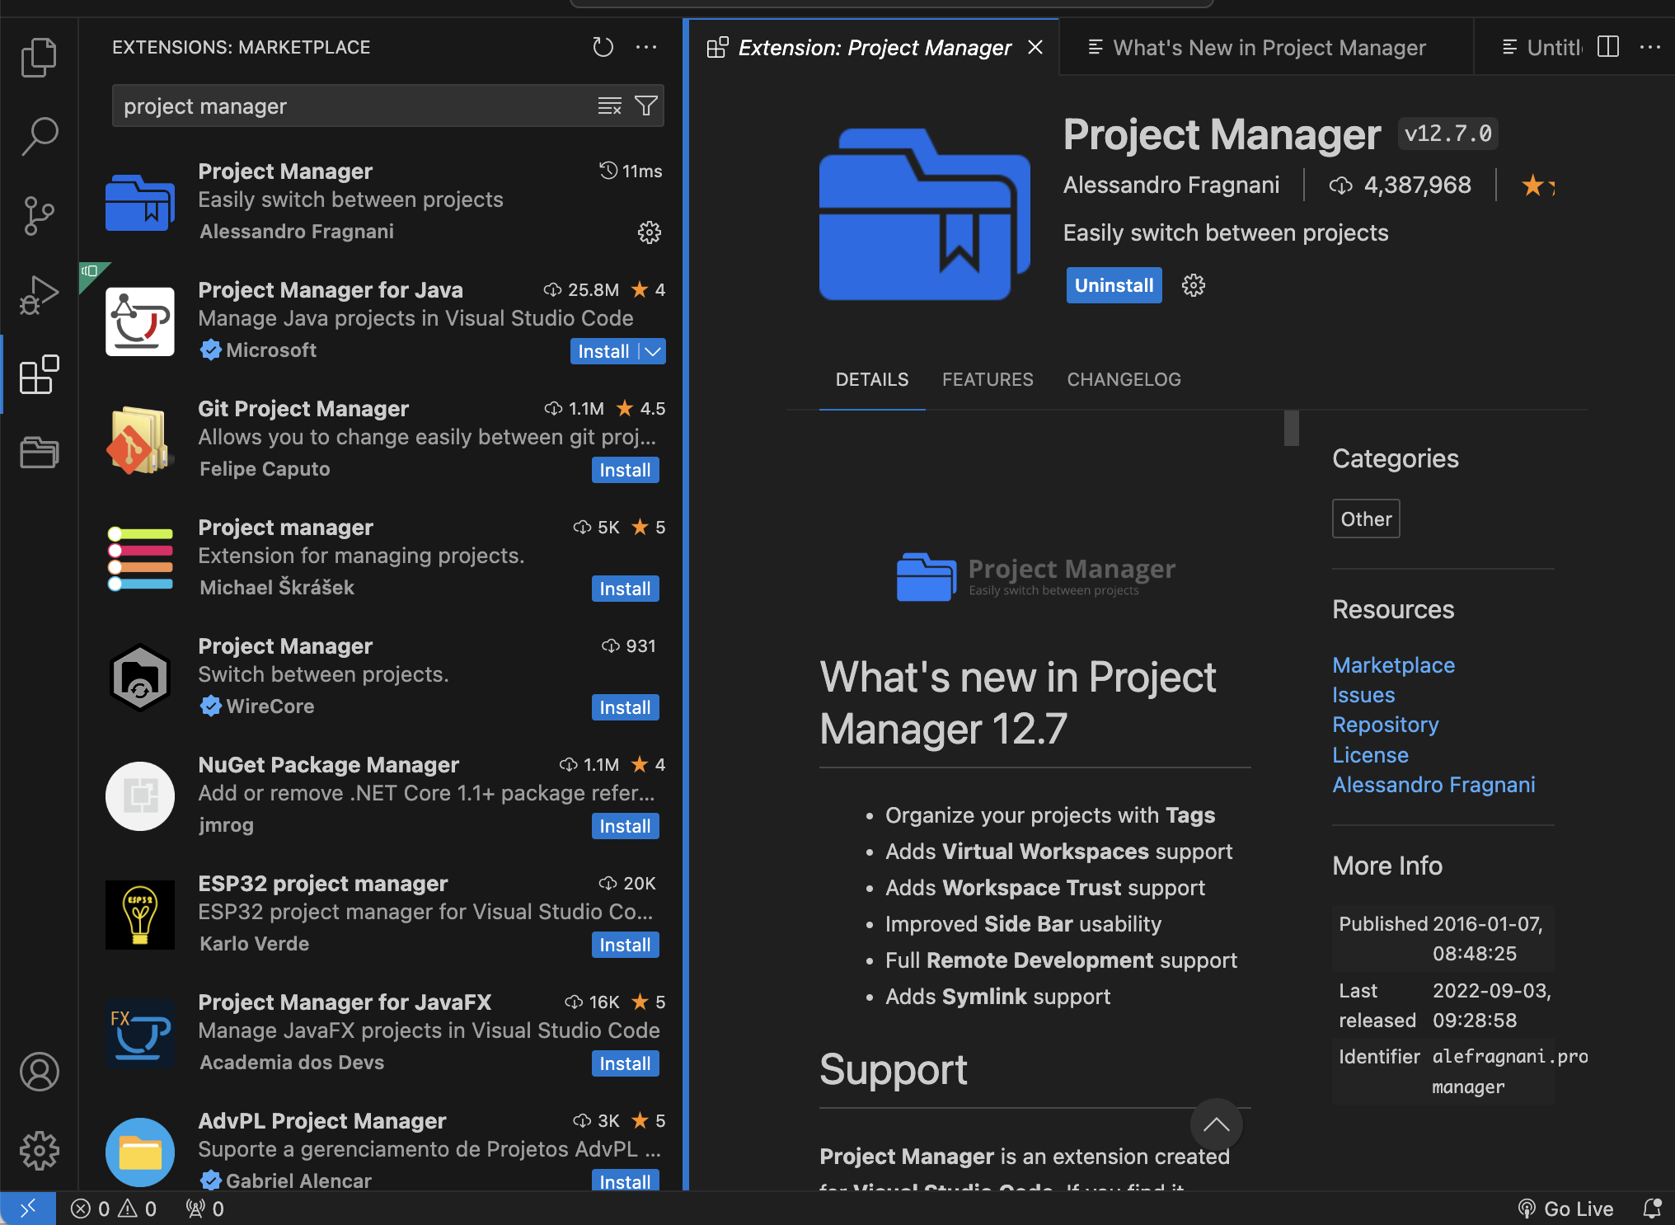Switch to the CHANGELOG tab
This screenshot has width=1675, height=1225.
[1124, 379]
